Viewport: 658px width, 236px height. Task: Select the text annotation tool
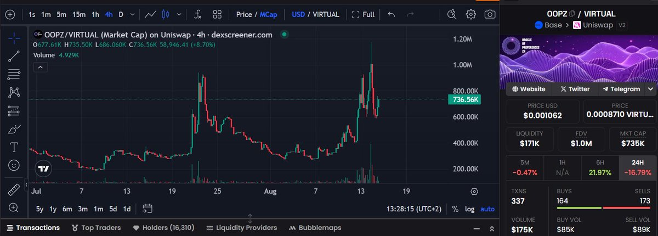click(14, 148)
